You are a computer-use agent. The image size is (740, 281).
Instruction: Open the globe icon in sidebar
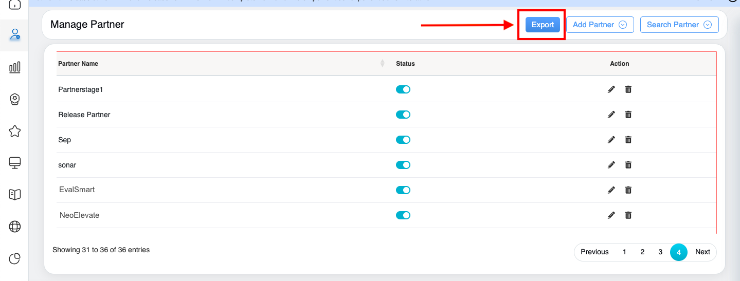pyautogui.click(x=15, y=227)
